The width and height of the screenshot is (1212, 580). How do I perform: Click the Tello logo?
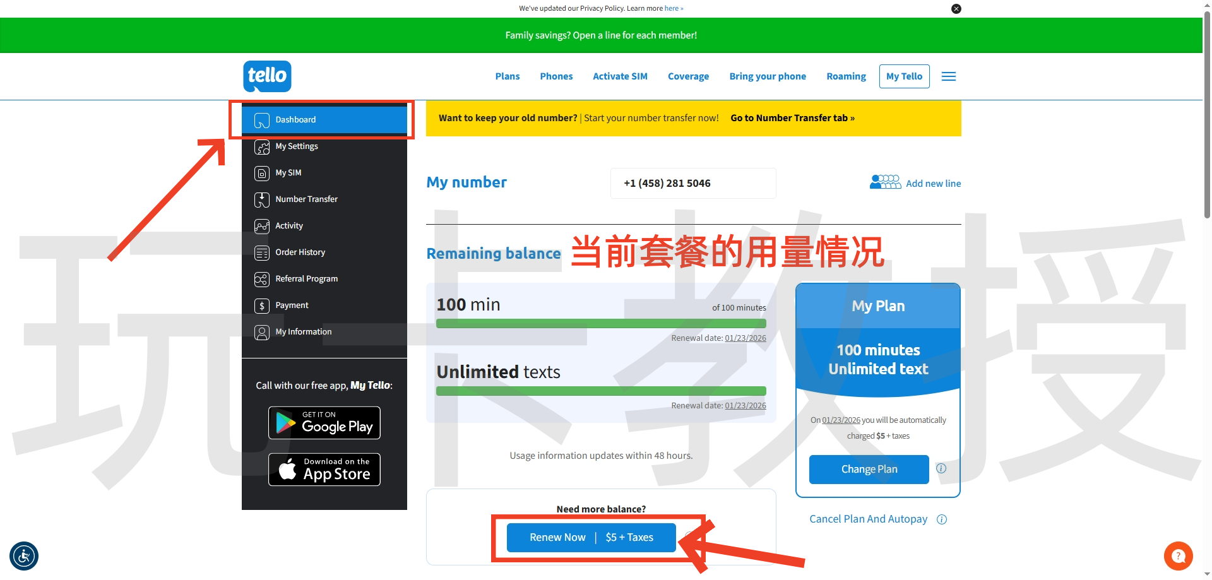267,76
